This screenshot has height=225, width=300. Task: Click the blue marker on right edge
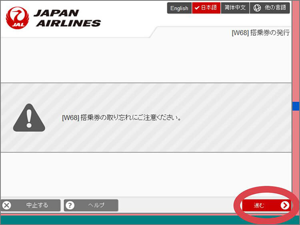(296, 106)
